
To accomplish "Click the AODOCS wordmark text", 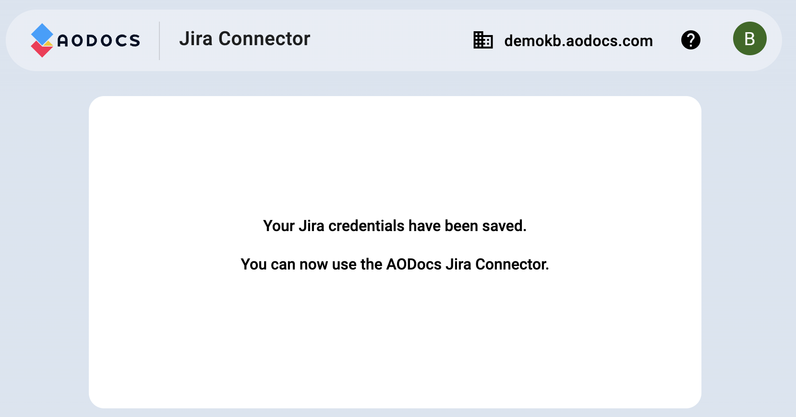I will (x=98, y=41).
